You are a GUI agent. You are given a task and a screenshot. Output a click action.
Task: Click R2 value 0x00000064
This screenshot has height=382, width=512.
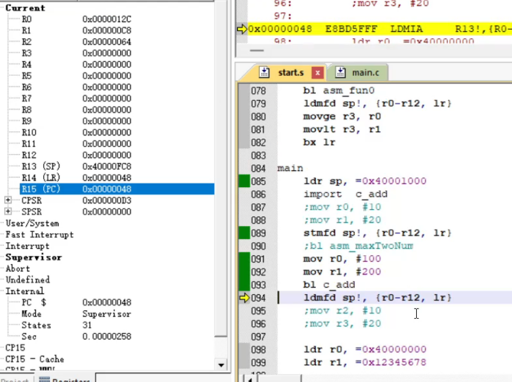[x=107, y=42]
